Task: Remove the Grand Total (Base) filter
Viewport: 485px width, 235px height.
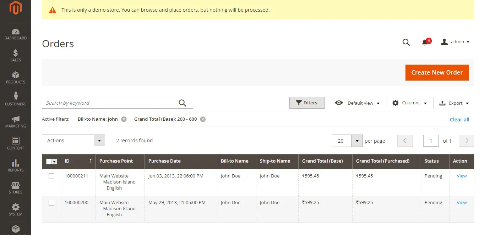Action: pyautogui.click(x=203, y=119)
